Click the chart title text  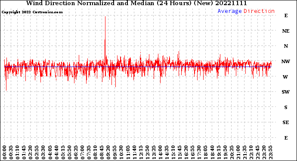click(x=136, y=3)
